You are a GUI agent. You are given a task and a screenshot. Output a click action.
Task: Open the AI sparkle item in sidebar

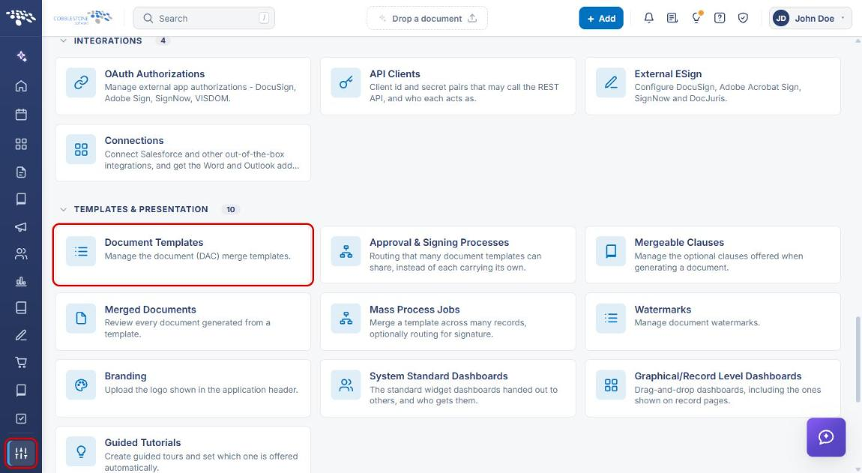tap(21, 56)
